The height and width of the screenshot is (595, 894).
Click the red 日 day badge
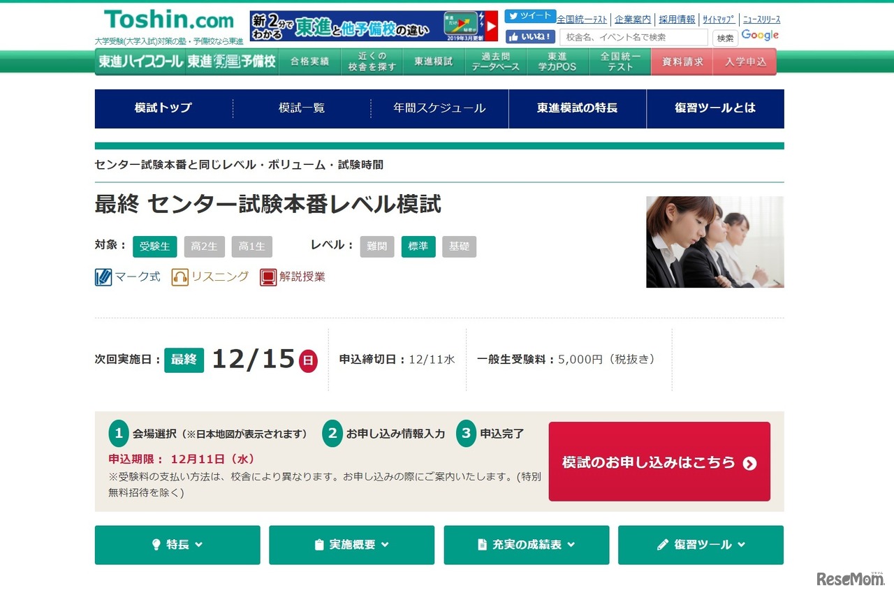[308, 361]
